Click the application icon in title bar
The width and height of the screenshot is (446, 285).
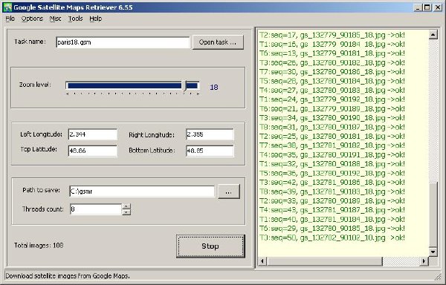(7, 7)
